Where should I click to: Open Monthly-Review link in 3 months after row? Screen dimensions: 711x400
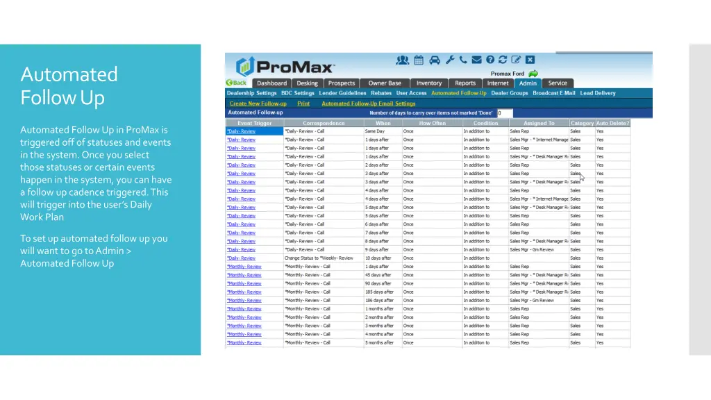[244, 326]
